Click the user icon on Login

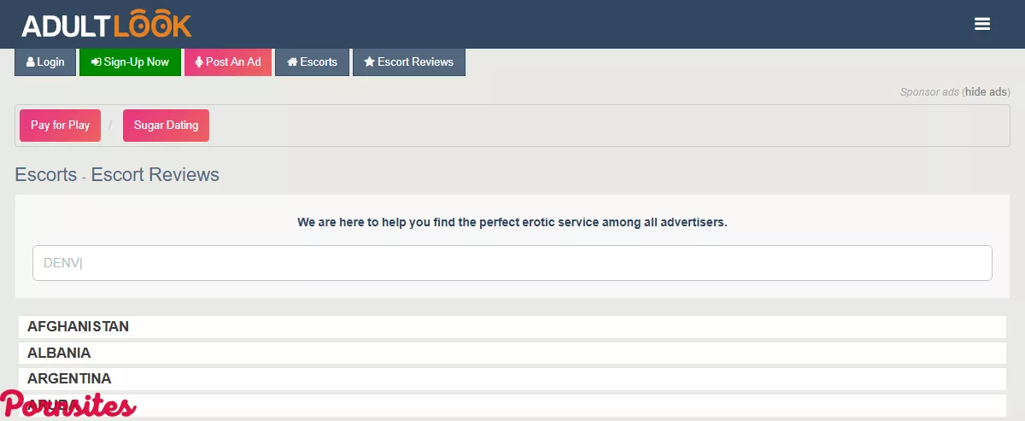point(31,62)
